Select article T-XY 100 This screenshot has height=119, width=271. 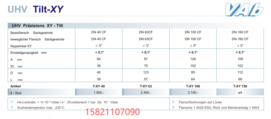click(193, 86)
